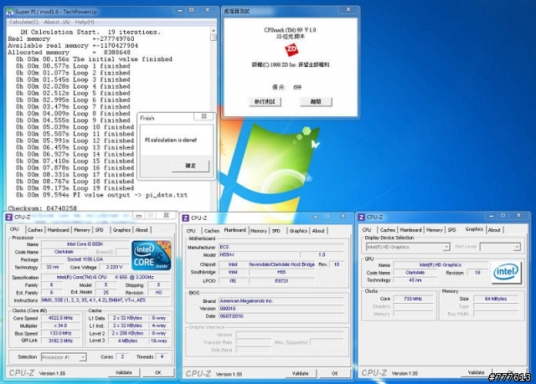Open the About...(A) menu in Super PI
The image size is (536, 384).
57,22
